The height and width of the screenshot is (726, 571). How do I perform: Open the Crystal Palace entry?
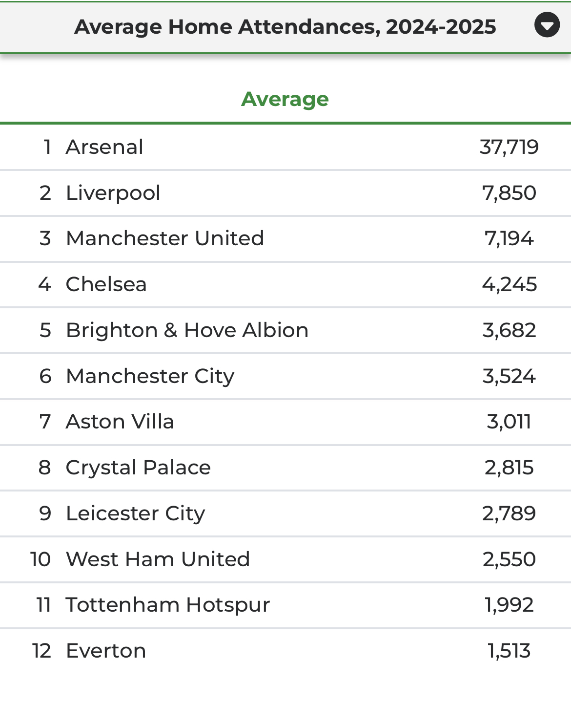138,468
